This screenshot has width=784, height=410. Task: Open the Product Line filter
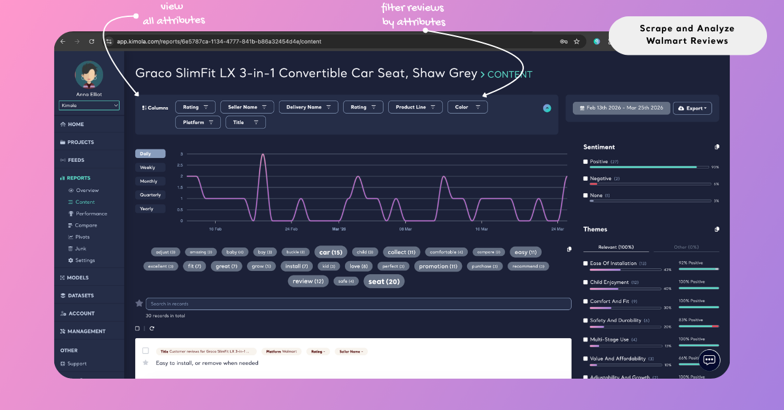click(416, 107)
